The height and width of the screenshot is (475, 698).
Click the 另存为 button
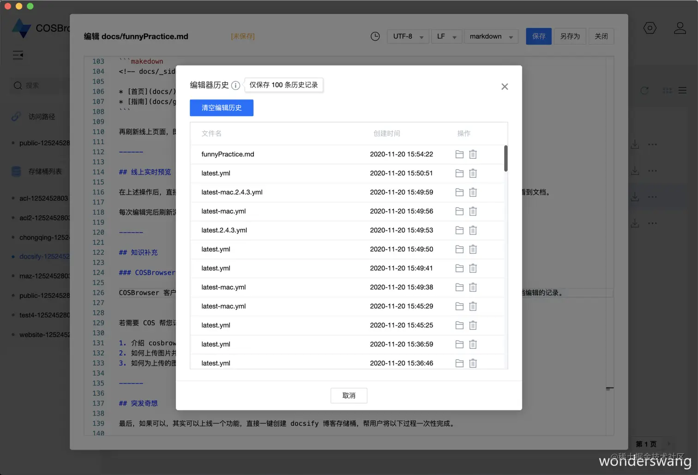point(570,36)
